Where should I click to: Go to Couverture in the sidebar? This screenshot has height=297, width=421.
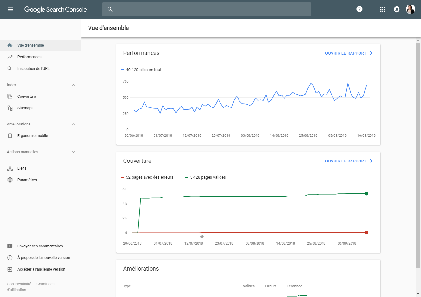pos(41,97)
